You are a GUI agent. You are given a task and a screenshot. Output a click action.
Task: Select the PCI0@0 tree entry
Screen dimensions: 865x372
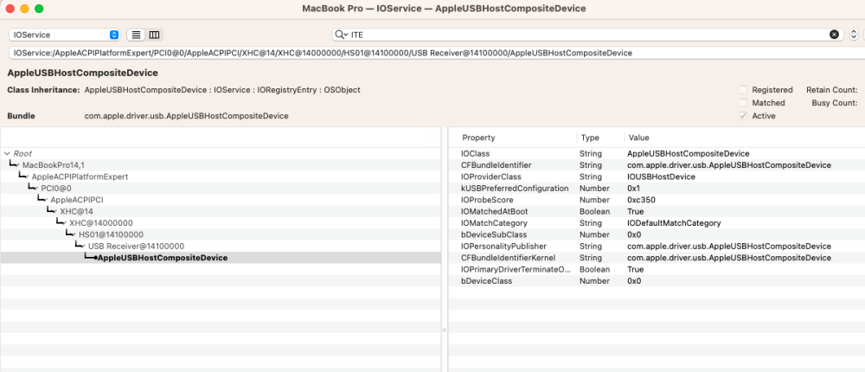coord(56,189)
